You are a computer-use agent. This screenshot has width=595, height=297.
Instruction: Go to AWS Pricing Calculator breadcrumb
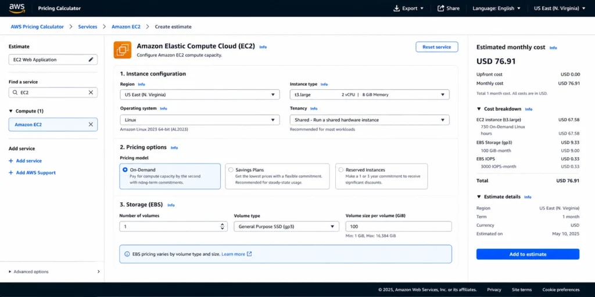(x=37, y=27)
